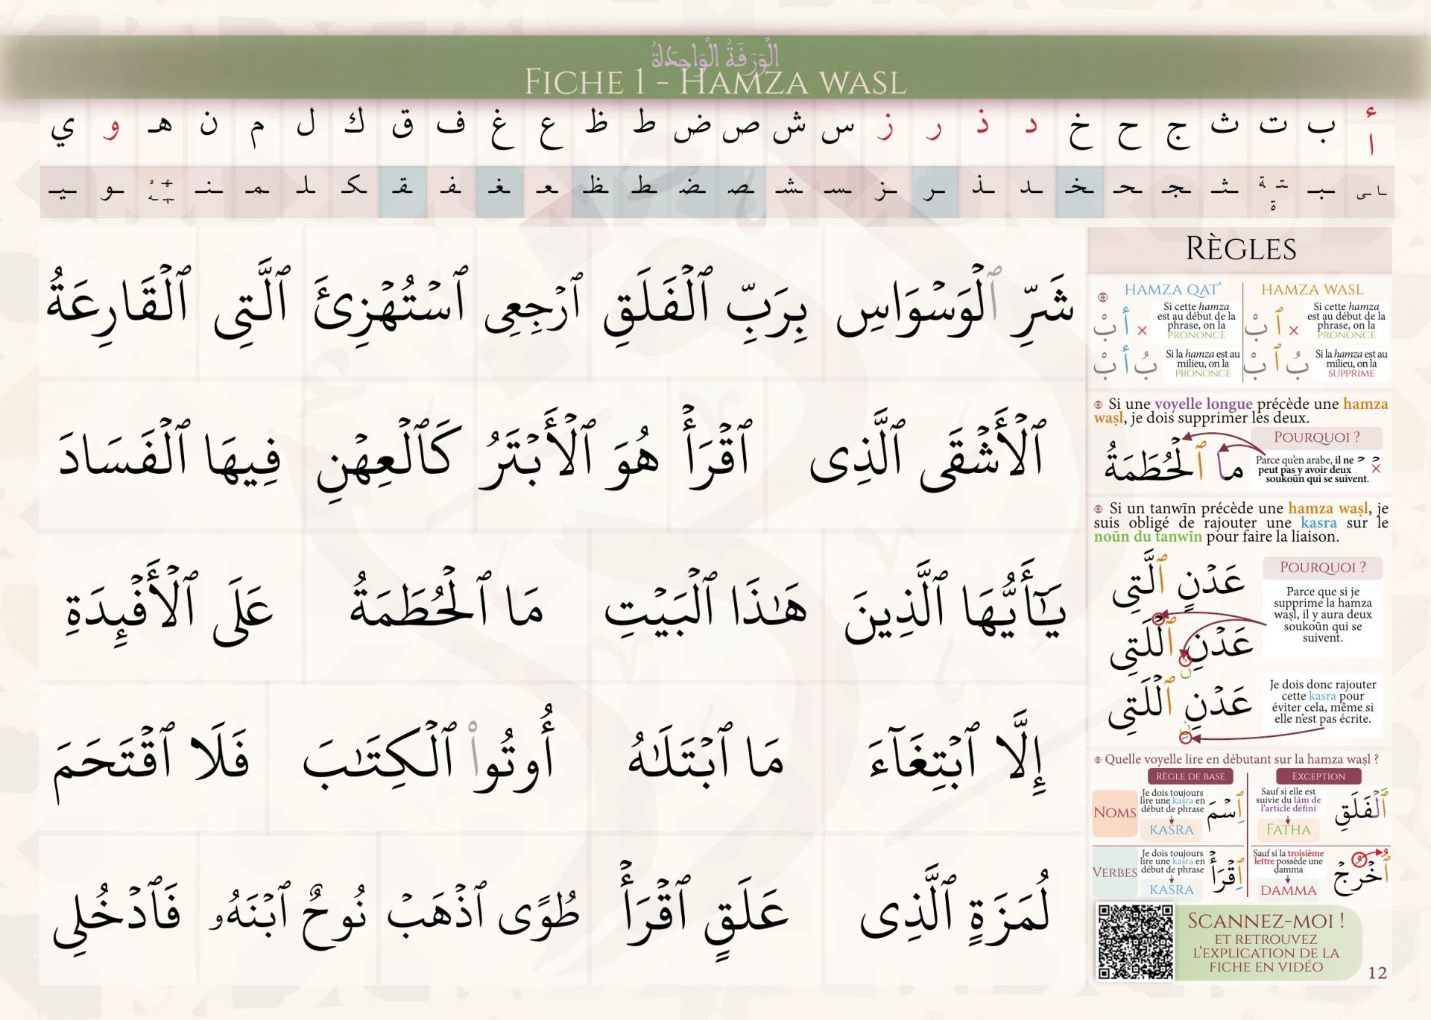Select the 'Verbes' row label
The image size is (1431, 1020).
pos(1115,872)
